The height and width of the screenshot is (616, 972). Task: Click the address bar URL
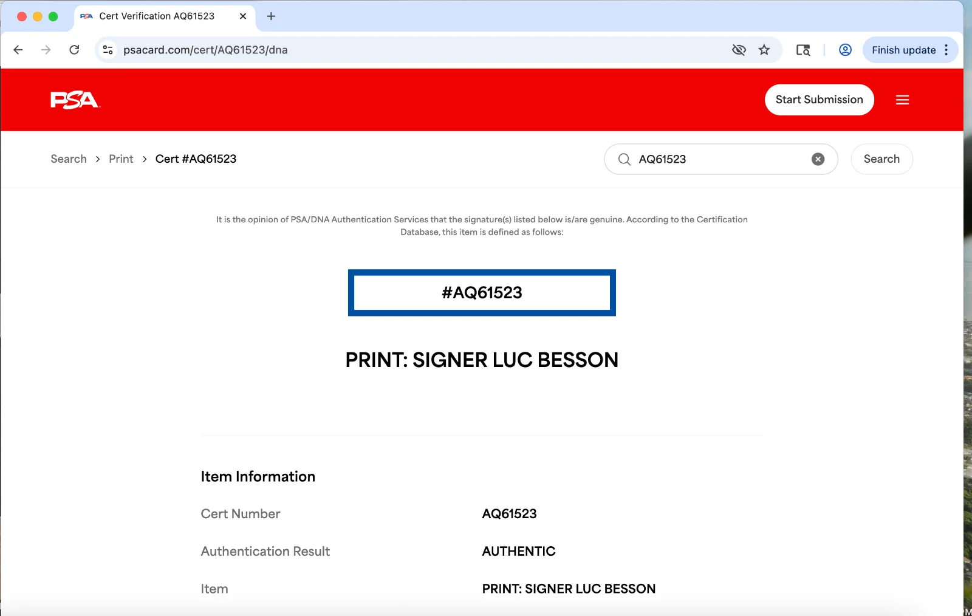(x=205, y=50)
